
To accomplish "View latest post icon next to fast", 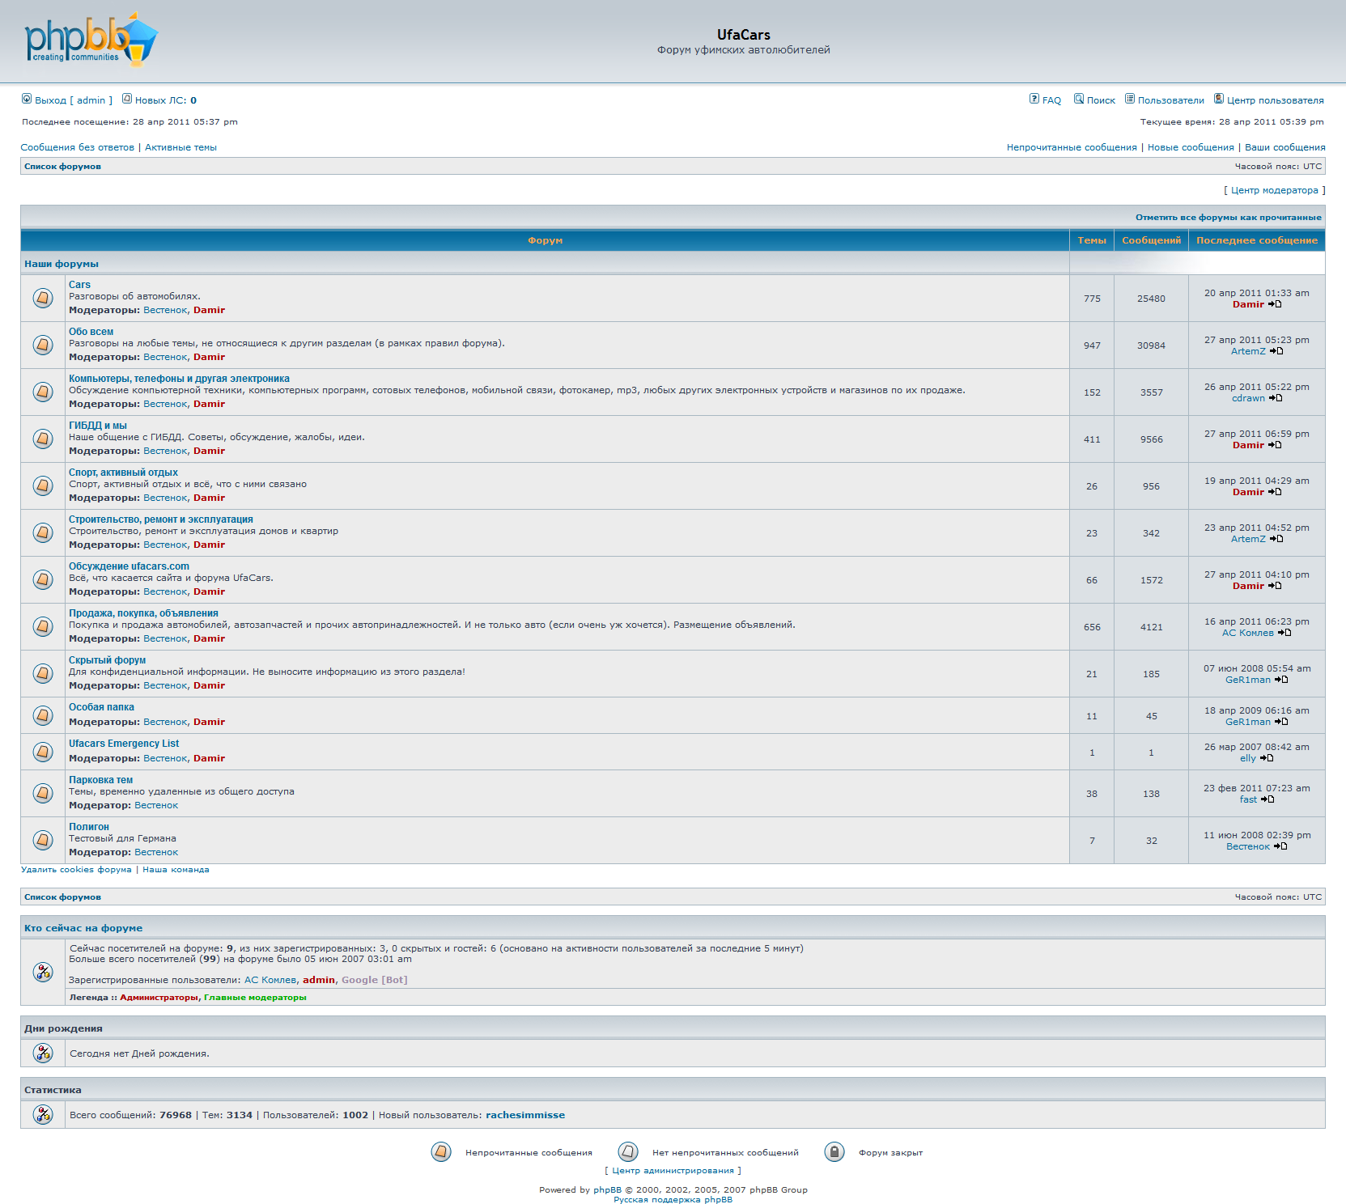I will pos(1267,799).
